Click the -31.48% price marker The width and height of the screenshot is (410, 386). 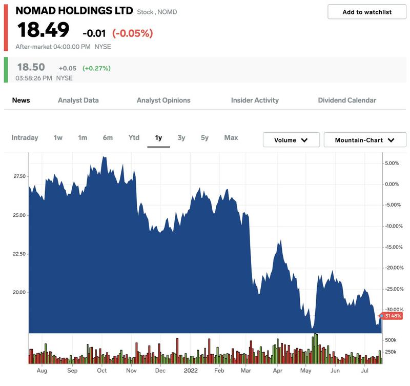(x=392, y=316)
